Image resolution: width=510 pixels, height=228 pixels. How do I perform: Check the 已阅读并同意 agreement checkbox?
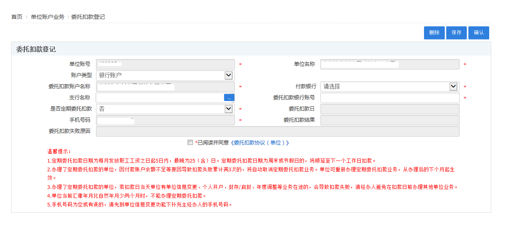click(x=190, y=142)
